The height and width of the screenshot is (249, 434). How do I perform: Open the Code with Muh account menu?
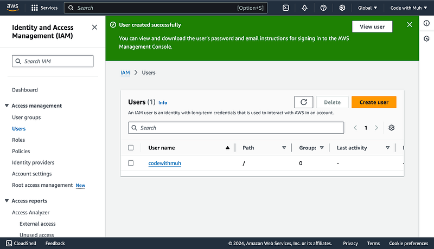point(409,8)
